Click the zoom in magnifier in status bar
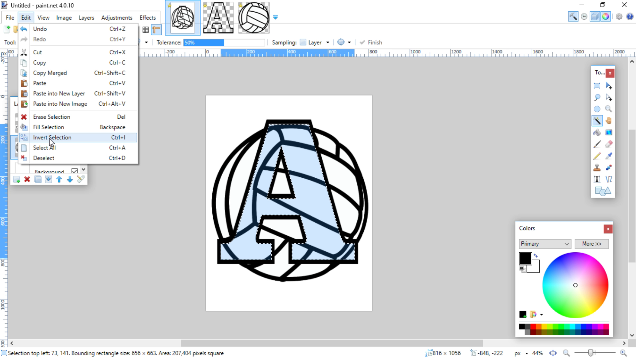The height and width of the screenshot is (358, 636). coord(623,353)
